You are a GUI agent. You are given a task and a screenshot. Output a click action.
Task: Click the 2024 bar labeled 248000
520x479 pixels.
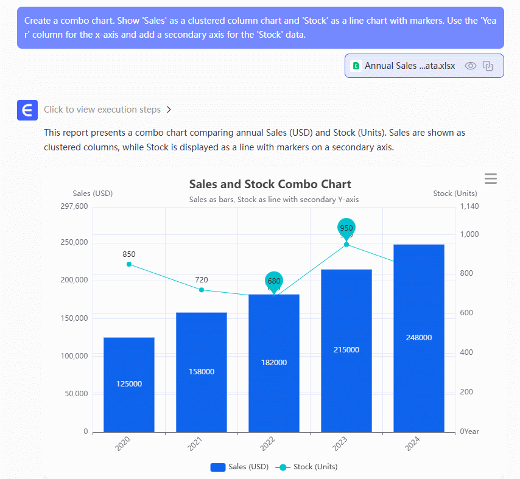pyautogui.click(x=419, y=338)
